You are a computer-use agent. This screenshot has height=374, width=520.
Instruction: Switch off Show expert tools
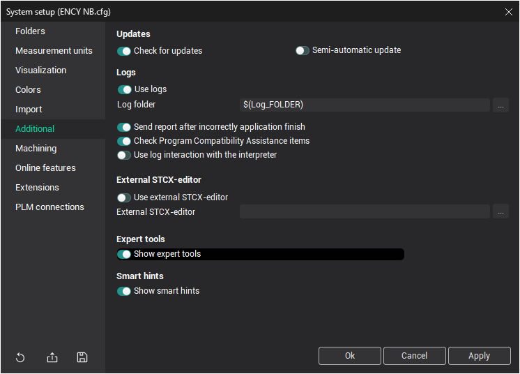click(125, 254)
